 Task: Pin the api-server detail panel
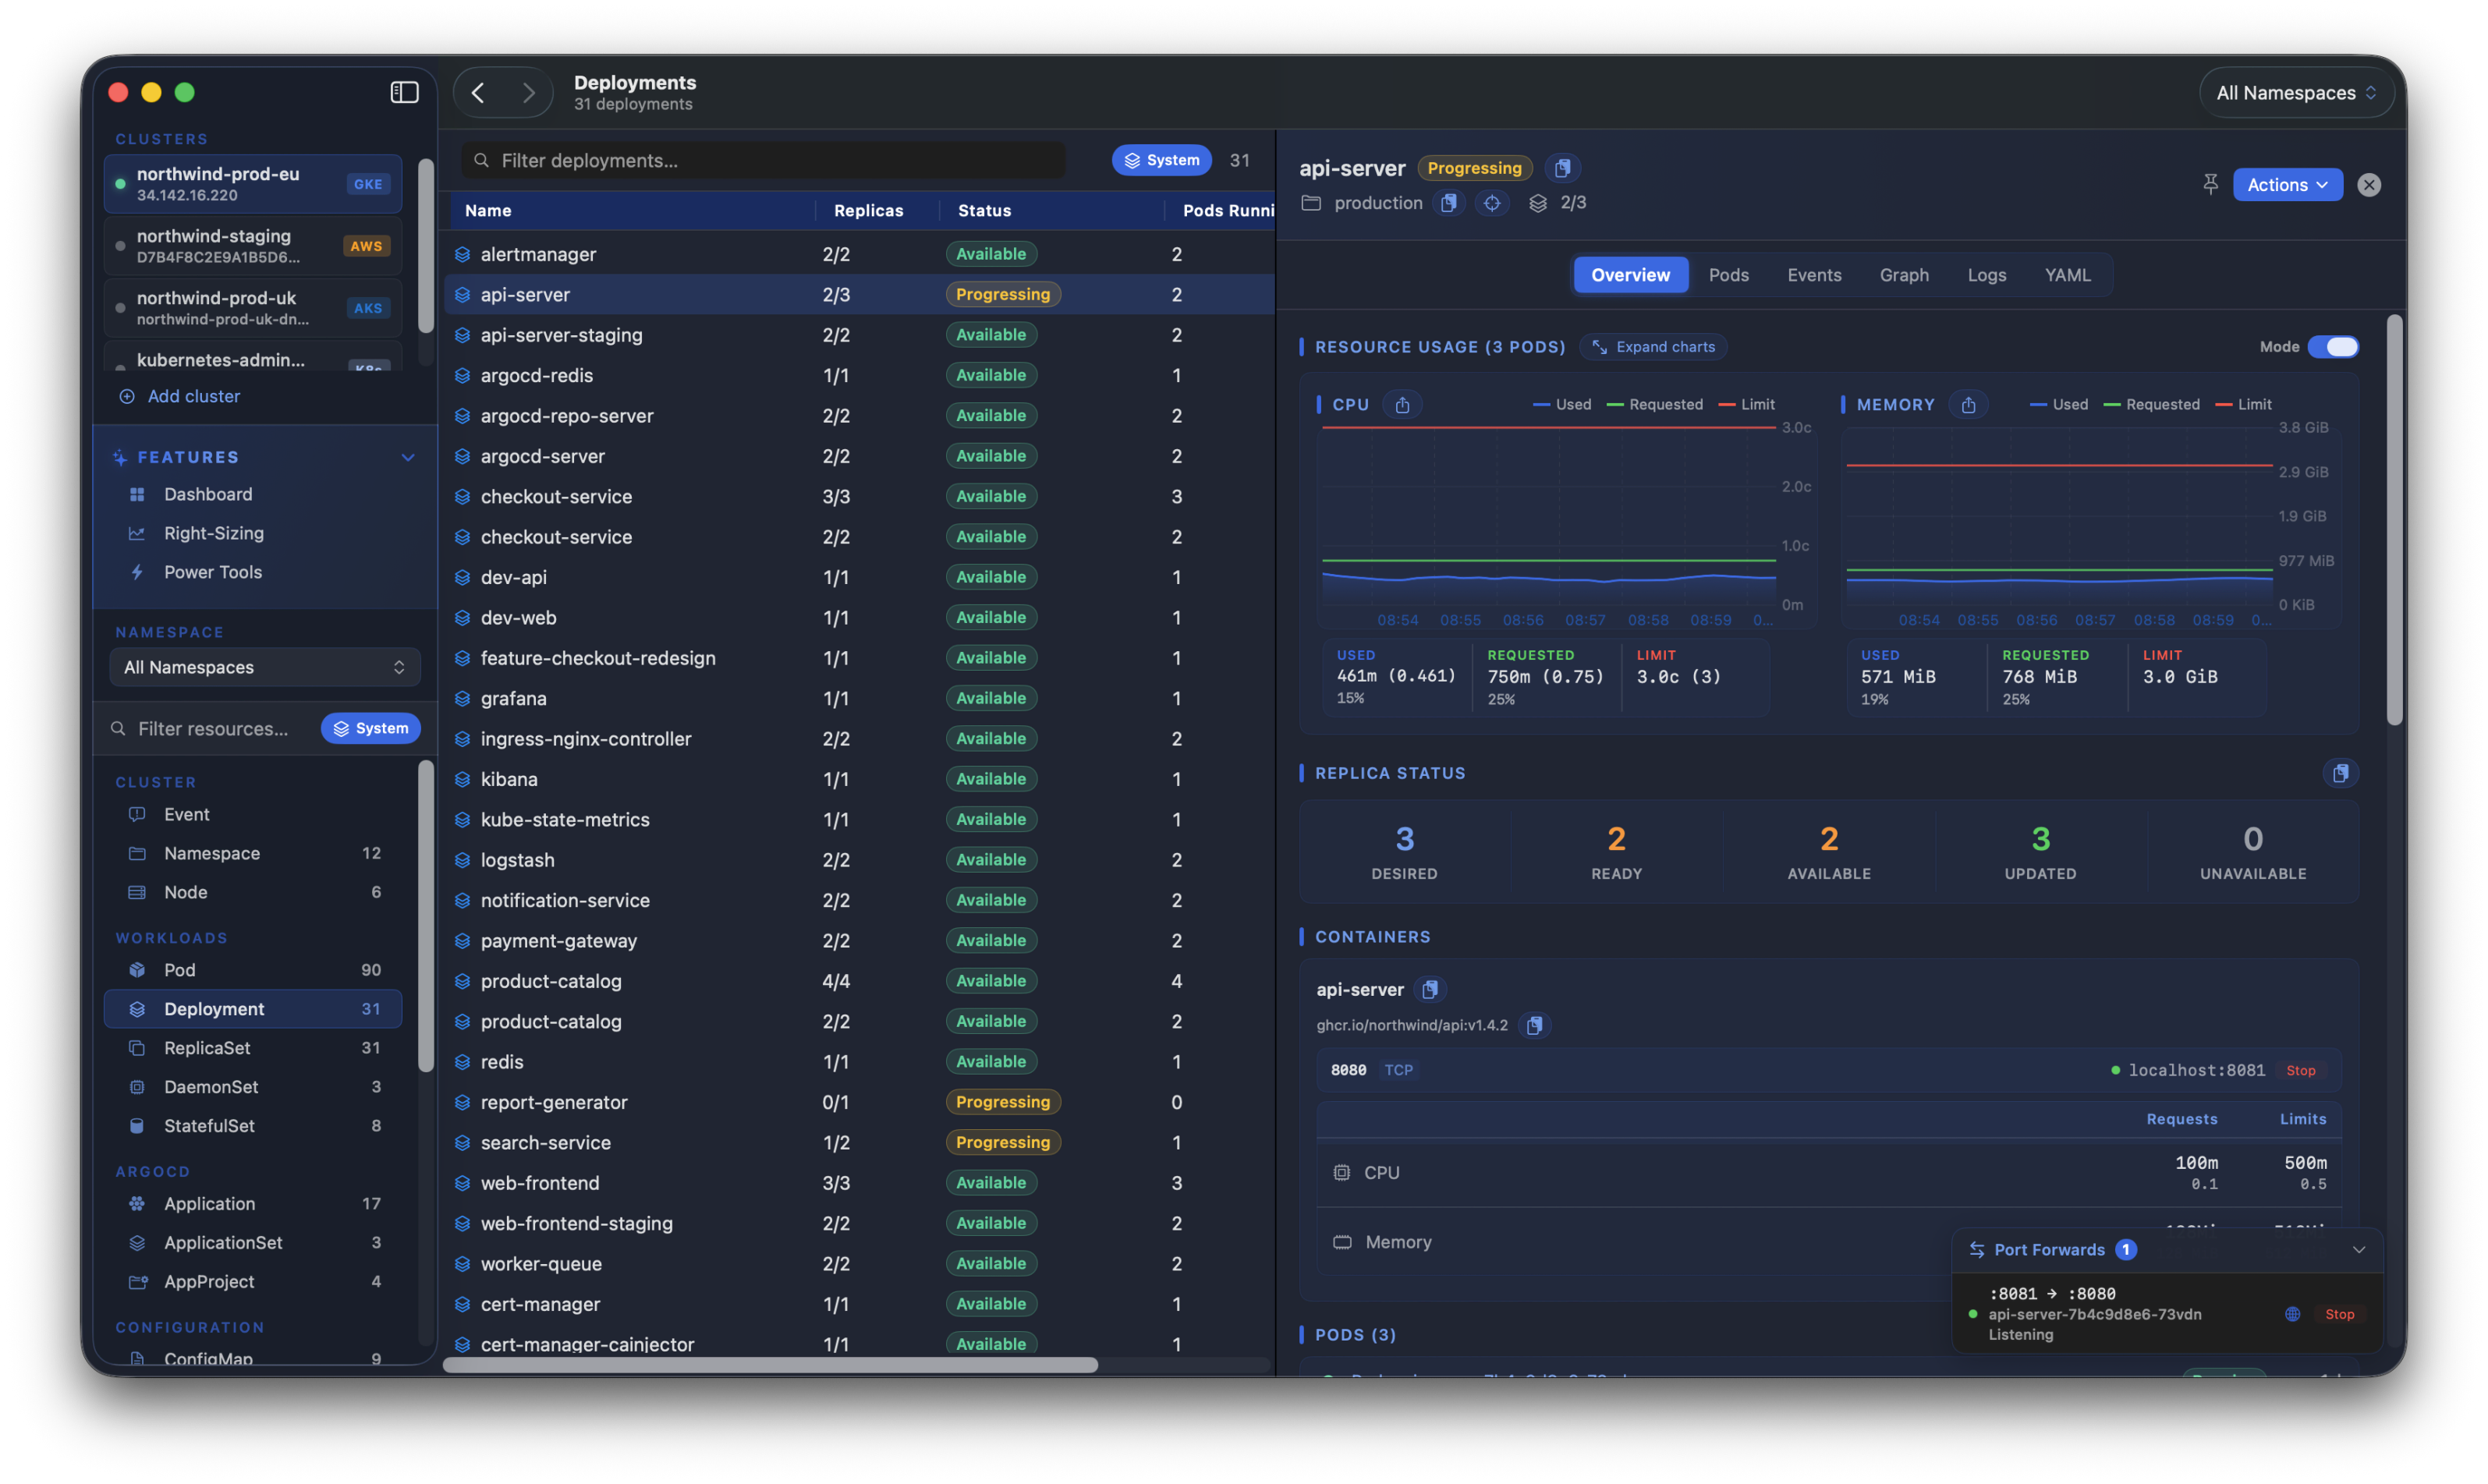(2210, 184)
